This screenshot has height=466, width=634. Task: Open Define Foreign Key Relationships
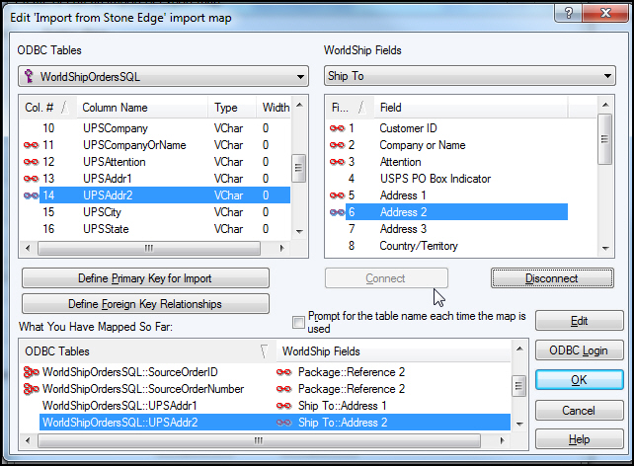pos(145,304)
